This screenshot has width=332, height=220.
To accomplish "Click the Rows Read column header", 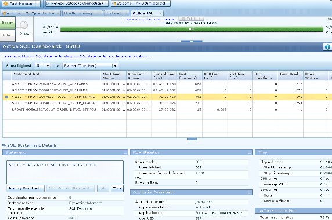I will [x=290, y=76].
